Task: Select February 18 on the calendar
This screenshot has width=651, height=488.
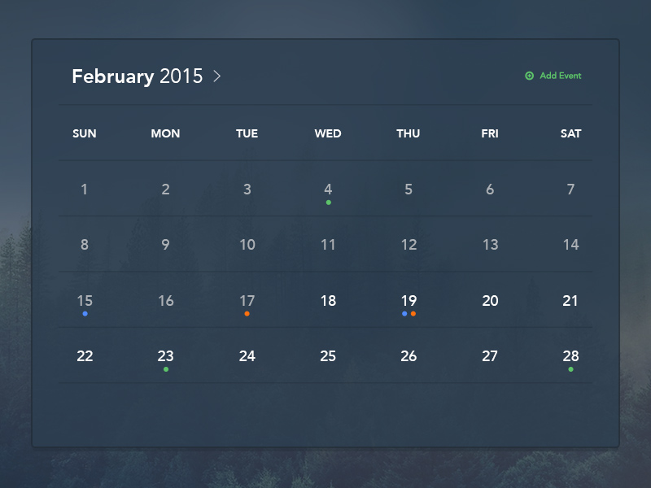Action: [328, 300]
